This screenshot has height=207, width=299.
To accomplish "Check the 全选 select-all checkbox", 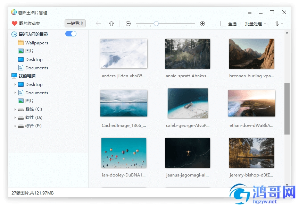I will [x=223, y=24].
